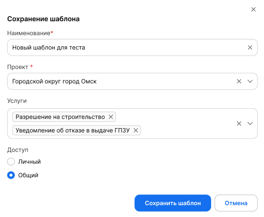Select the Личный access radio button
Screen dimensions: 264x217
point(11,162)
